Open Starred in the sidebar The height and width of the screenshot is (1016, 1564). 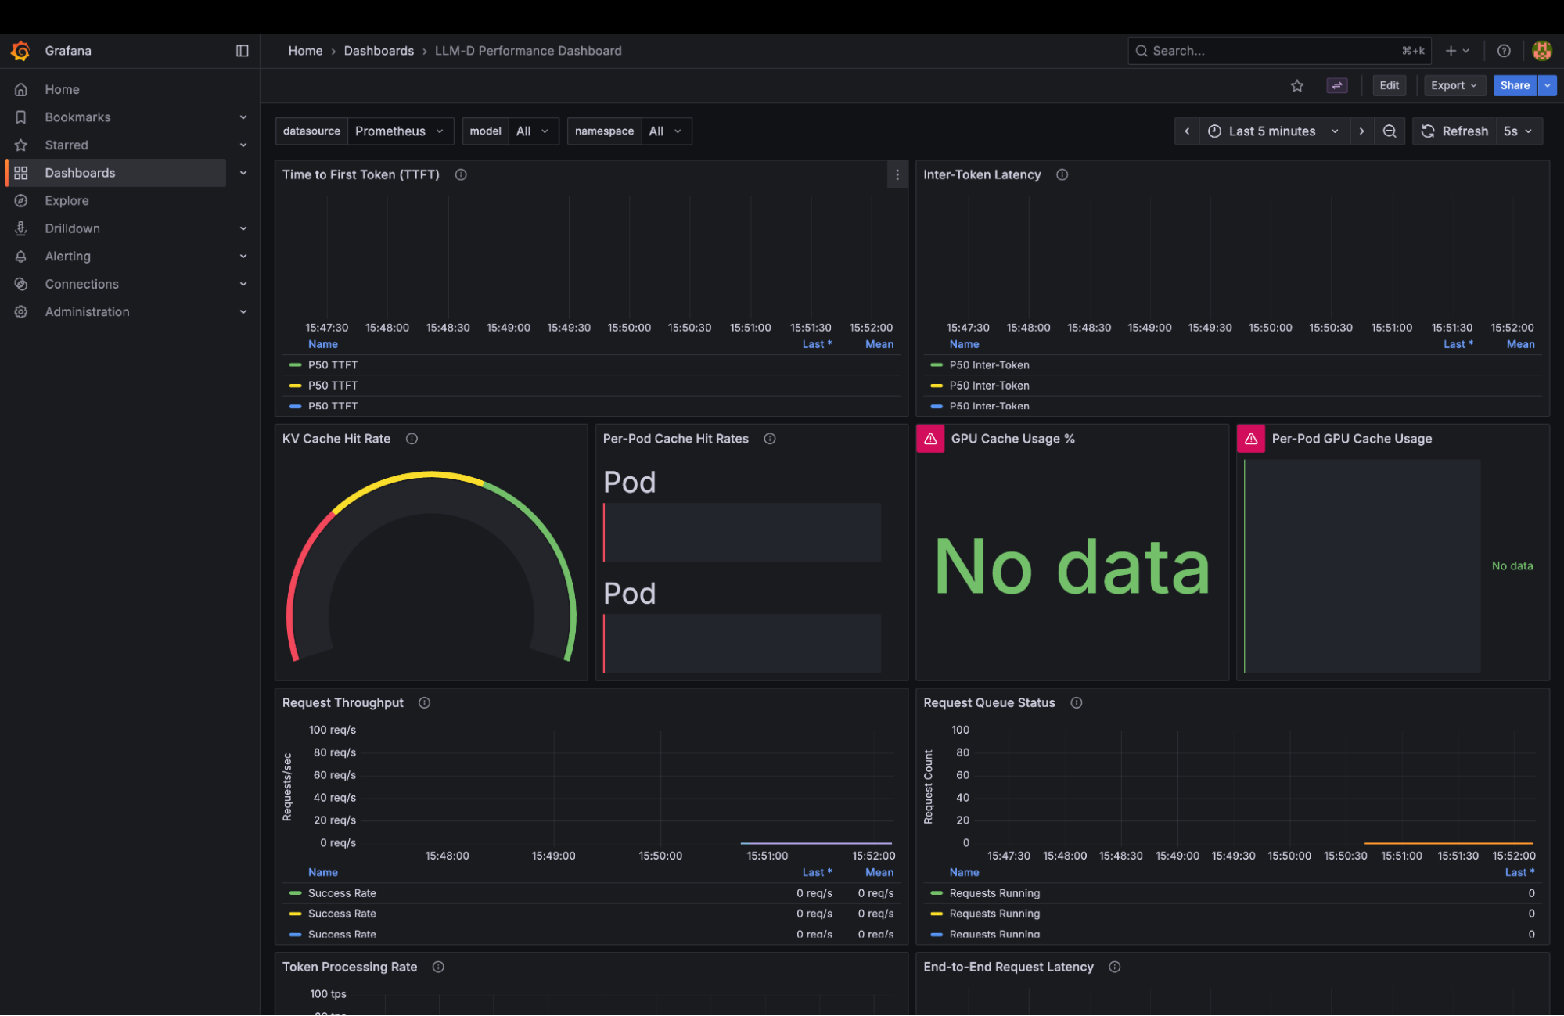coord(67,145)
